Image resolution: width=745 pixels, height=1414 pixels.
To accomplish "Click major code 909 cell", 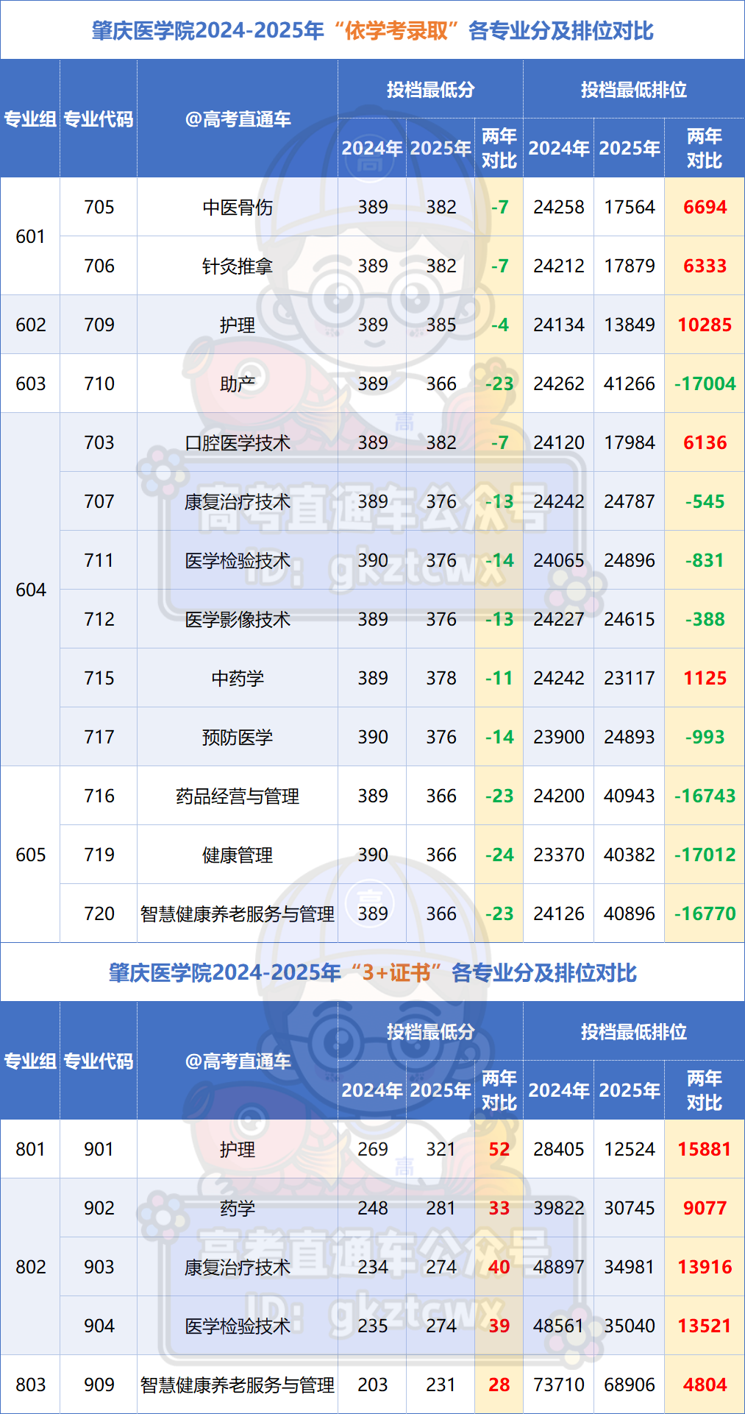I will pyautogui.click(x=99, y=1385).
